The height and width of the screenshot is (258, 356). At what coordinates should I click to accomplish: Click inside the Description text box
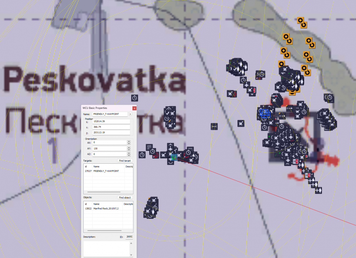pyautogui.click(x=107, y=249)
